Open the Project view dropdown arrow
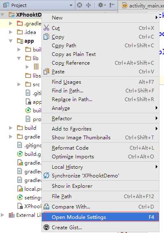This screenshot has width=164, height=233. click(x=71, y=5)
